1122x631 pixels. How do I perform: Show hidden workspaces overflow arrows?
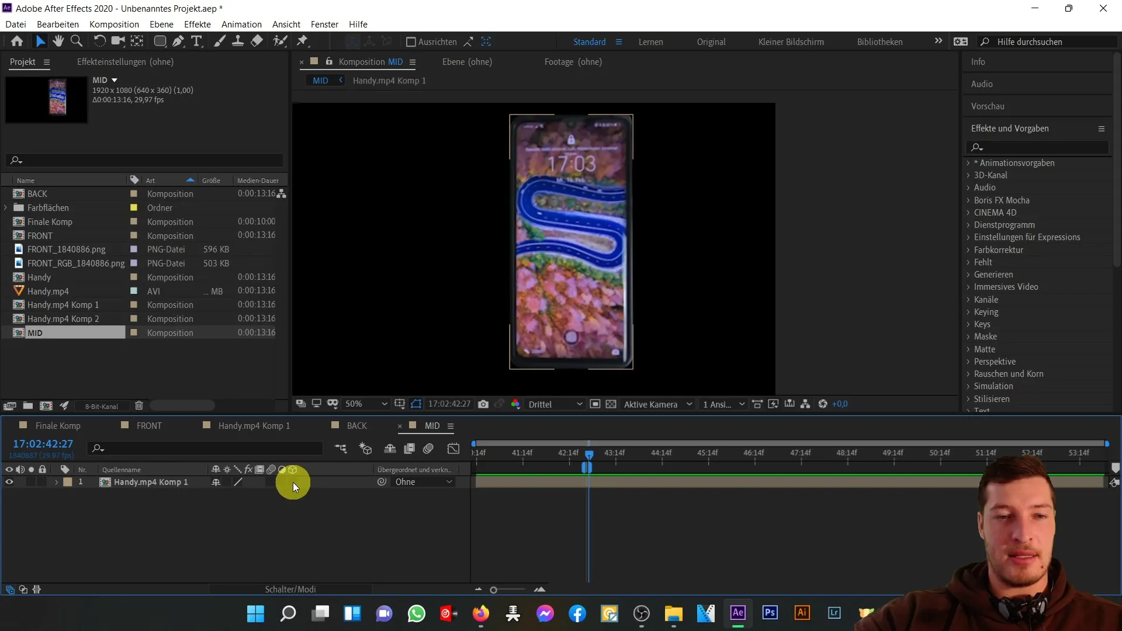pyautogui.click(x=938, y=41)
